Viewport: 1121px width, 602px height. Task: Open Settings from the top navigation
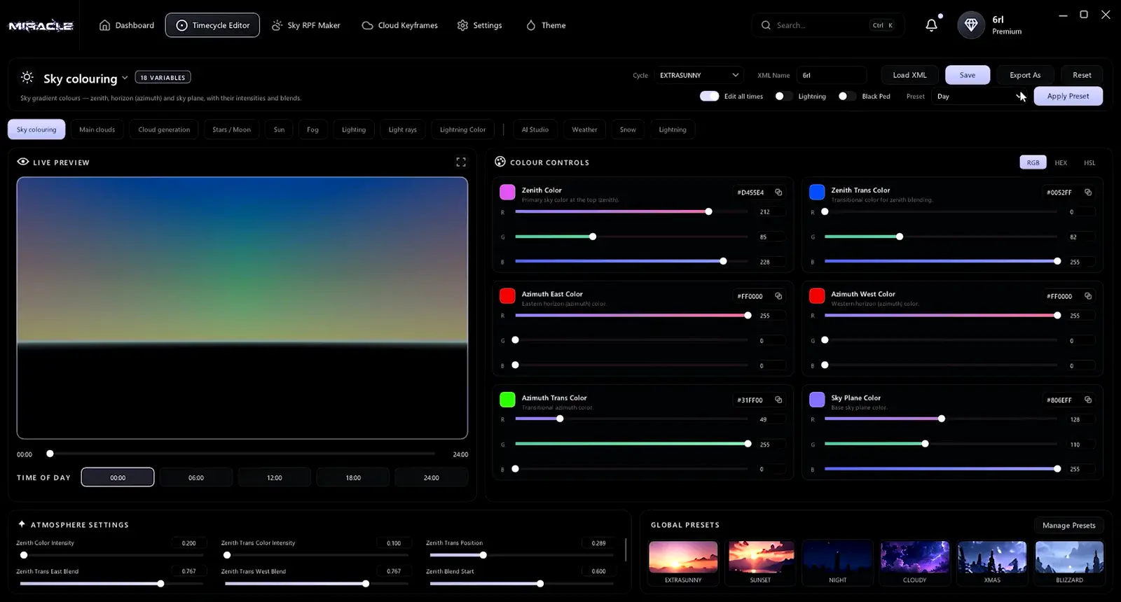pyautogui.click(x=480, y=25)
